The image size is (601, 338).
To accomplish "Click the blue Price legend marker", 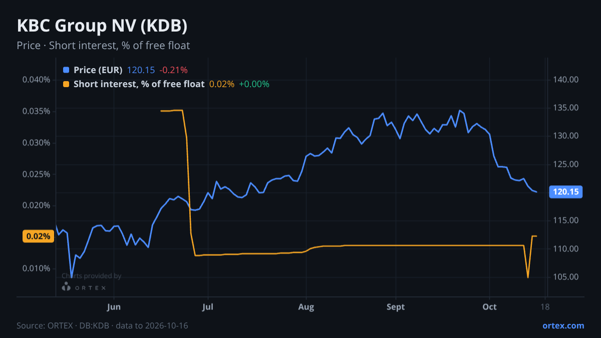I will (x=66, y=70).
